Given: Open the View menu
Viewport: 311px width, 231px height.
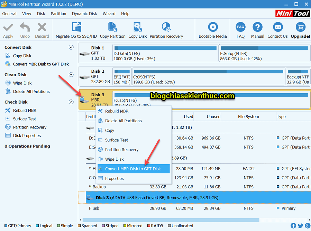Looking at the screenshot, I should pos(27,14).
